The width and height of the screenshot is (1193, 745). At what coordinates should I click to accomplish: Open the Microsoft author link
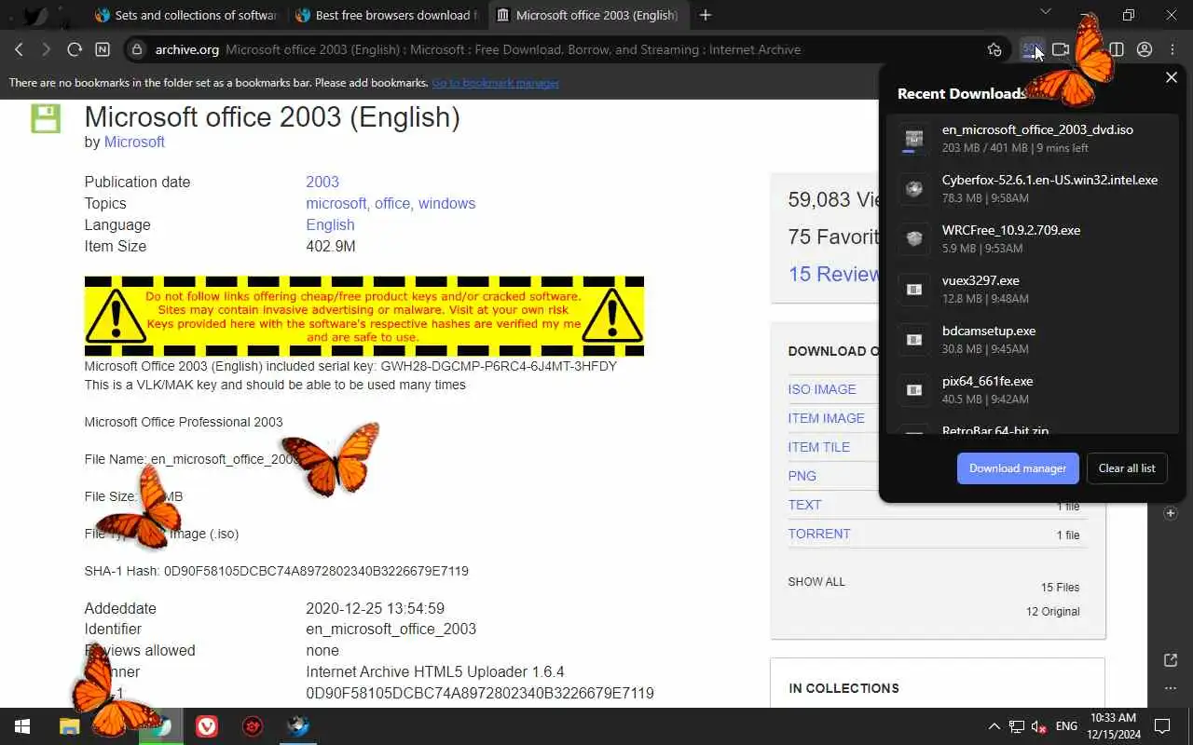point(134,142)
